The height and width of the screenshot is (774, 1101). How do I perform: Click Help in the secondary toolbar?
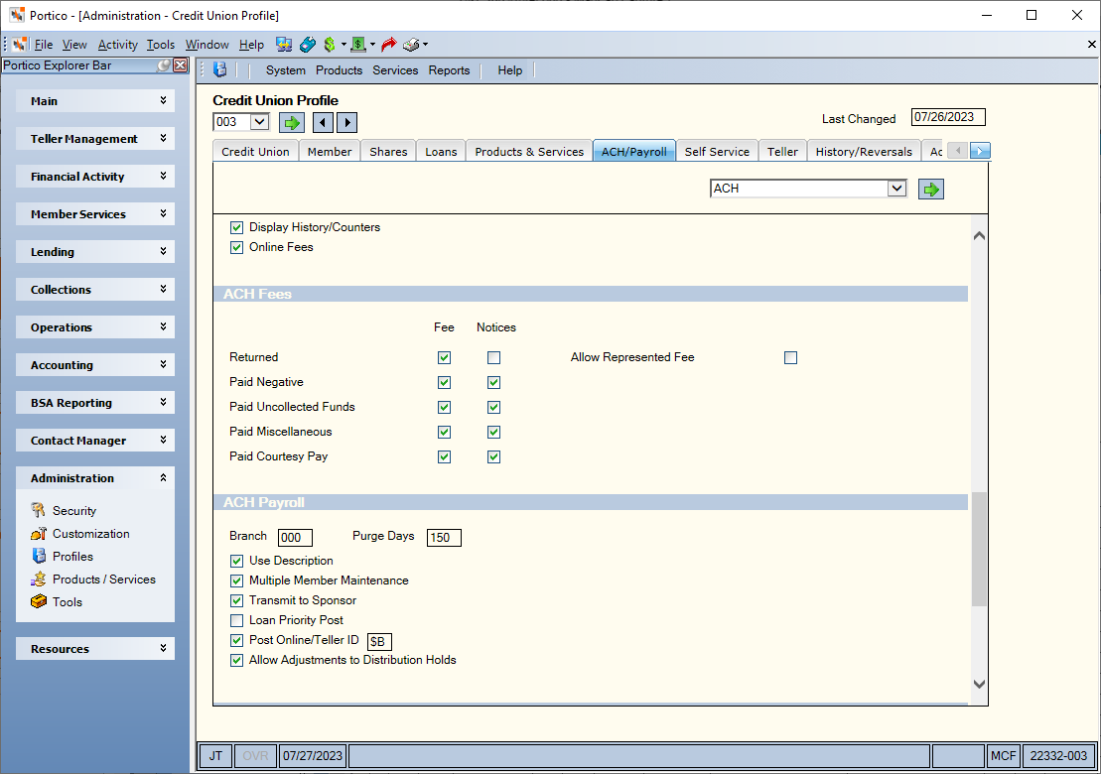[x=509, y=70]
